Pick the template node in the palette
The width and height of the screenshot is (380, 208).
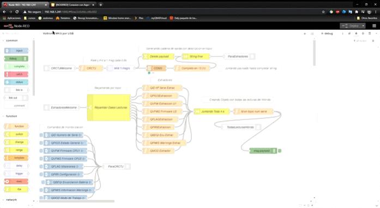[x=16, y=158]
